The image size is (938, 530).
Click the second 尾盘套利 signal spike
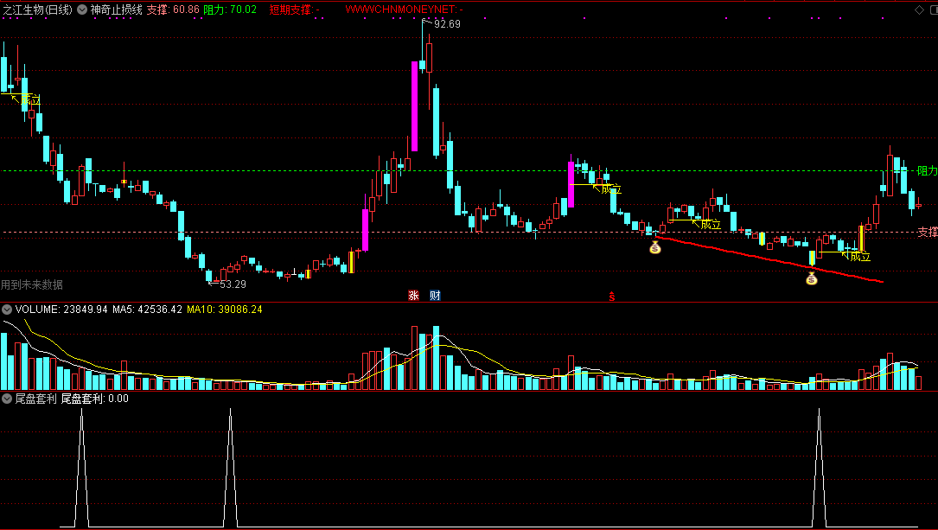click(230, 468)
